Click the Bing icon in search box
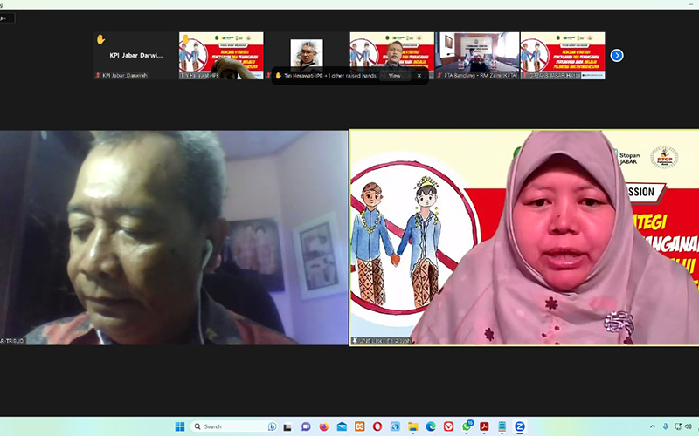 point(272,426)
